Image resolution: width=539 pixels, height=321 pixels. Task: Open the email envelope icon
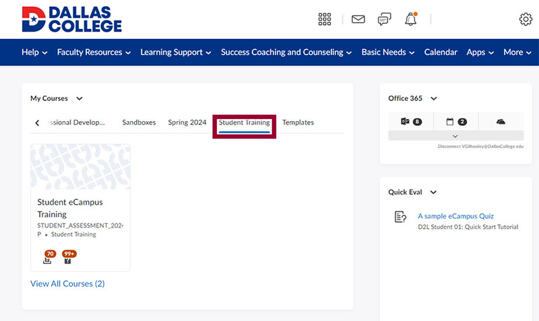pyautogui.click(x=358, y=20)
